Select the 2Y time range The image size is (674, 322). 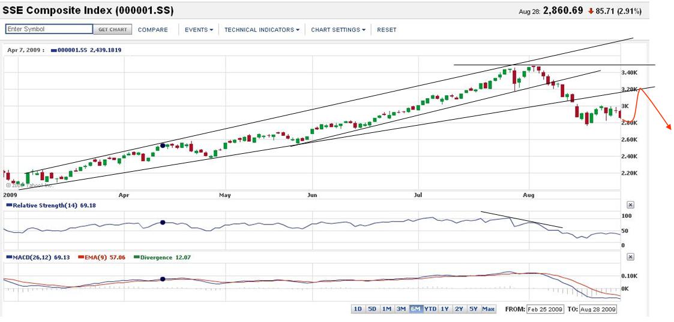460,309
